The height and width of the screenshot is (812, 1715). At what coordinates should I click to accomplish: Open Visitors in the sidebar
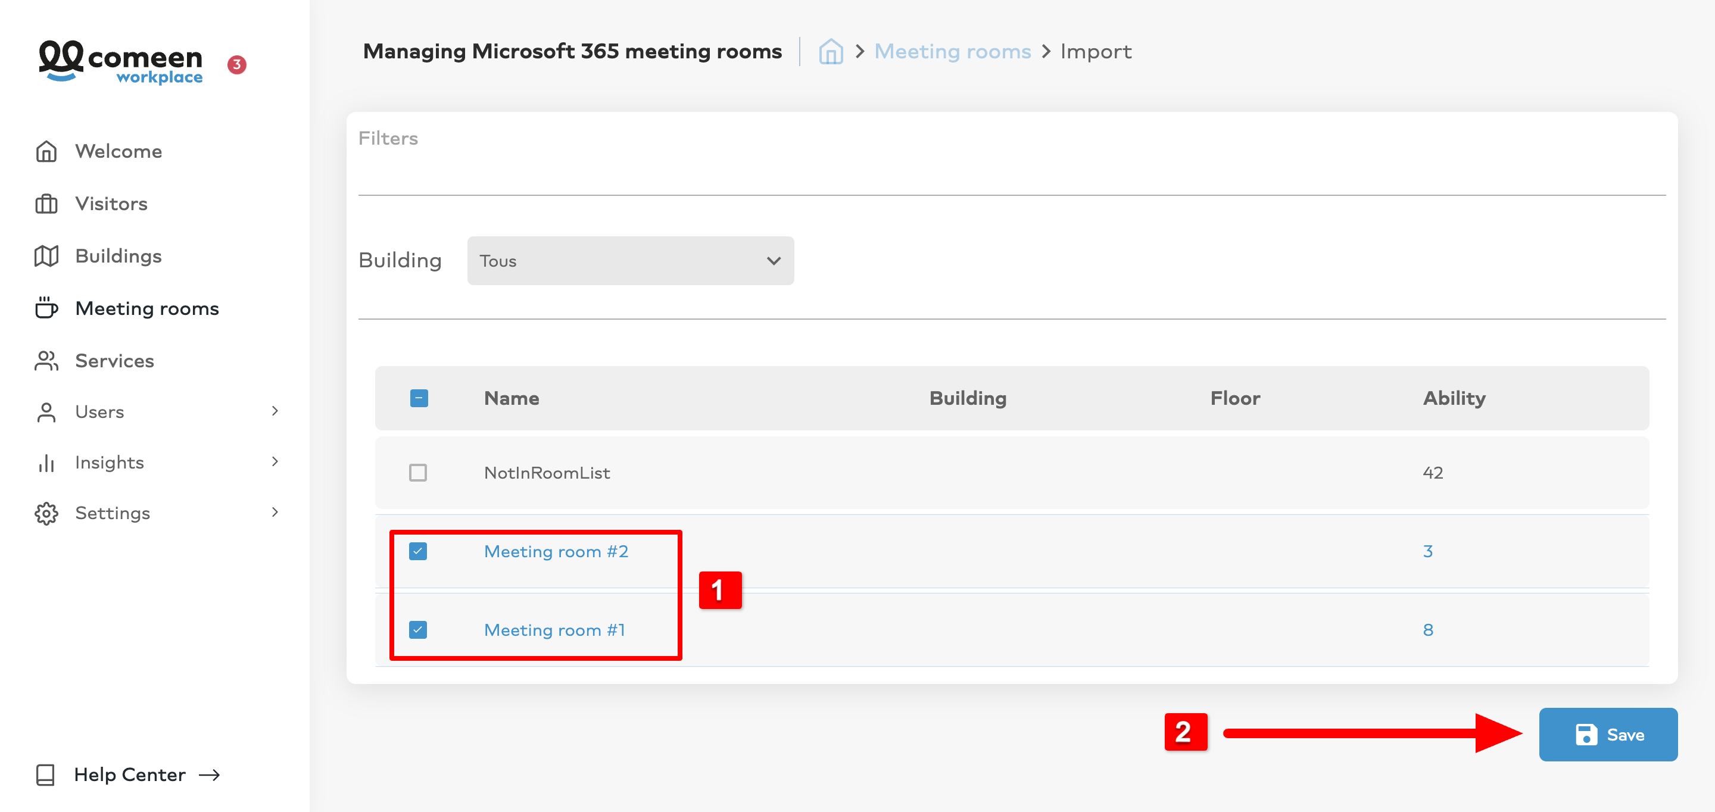click(111, 203)
